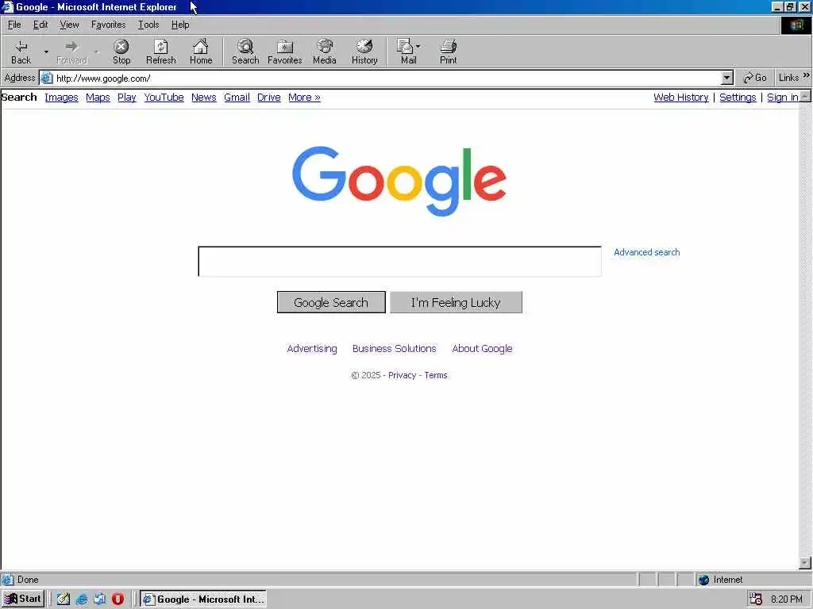Open Business Solutions link
The image size is (813, 609).
pos(394,349)
